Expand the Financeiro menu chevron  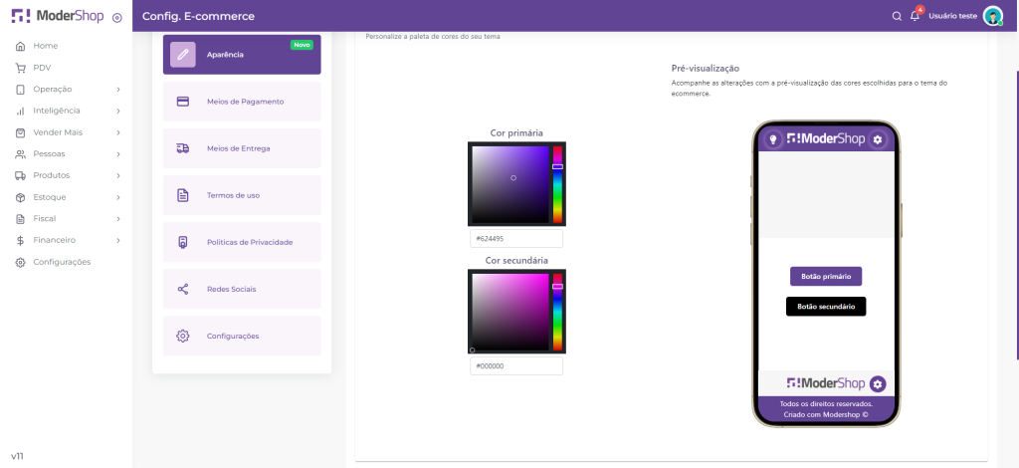[x=118, y=241]
